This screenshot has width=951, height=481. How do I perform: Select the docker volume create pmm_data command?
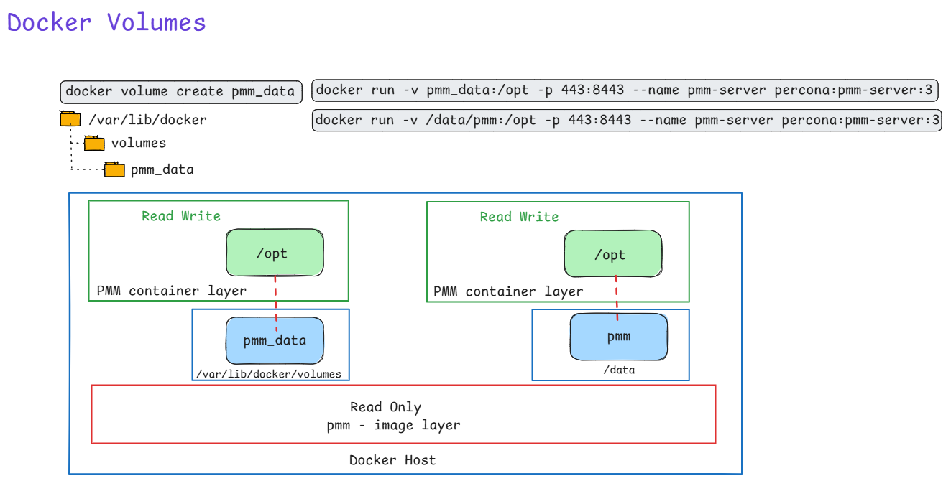pyautogui.click(x=180, y=91)
